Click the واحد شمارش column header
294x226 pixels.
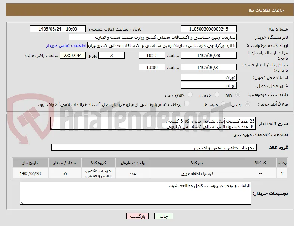[133, 163]
